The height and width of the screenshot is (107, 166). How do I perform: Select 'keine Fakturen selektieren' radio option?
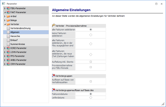point(90,35)
